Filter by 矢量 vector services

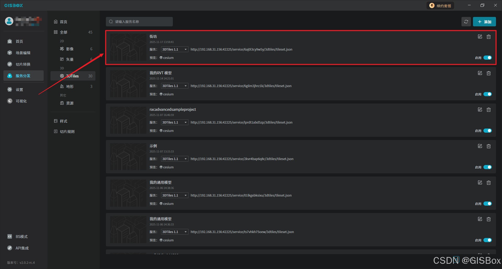(x=73, y=59)
